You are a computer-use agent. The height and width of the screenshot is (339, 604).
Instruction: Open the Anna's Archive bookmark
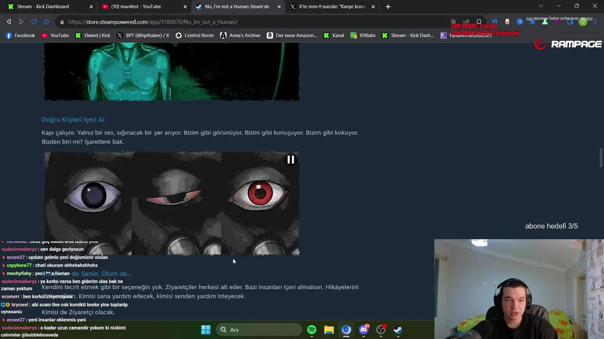[x=240, y=35]
